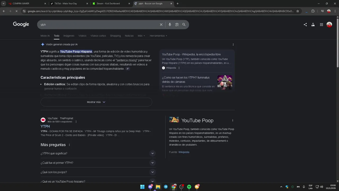Expand AI overview with Mostrar más
Viewport: 339px width, 191px height.
pyautogui.click(x=96, y=102)
